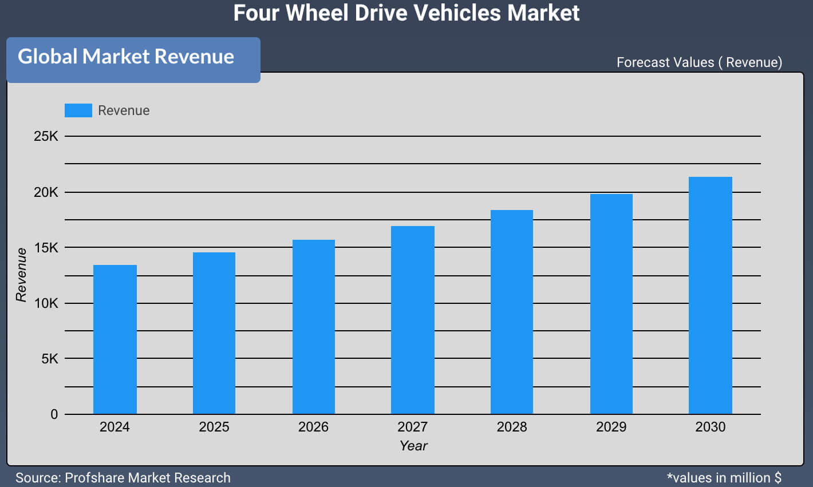The image size is (813, 487).
Task: Toggle the Revenue legend label
Action: (x=124, y=110)
